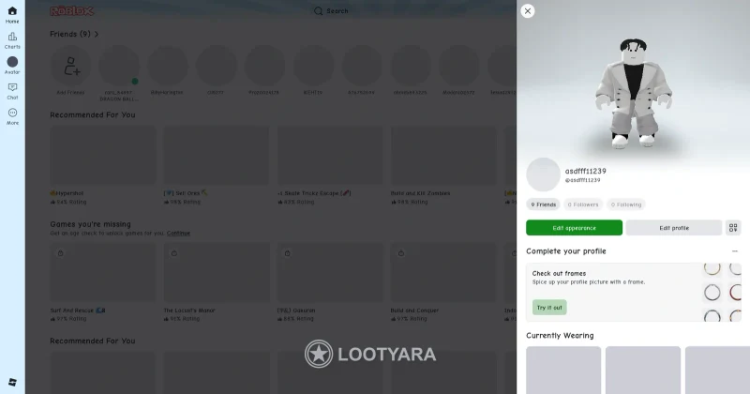Open Build and Kill Zombies thumbnail
This screenshot has height=394, width=750.
tap(443, 155)
